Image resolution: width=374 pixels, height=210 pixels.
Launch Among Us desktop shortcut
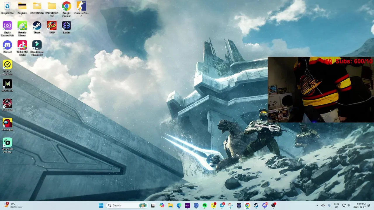point(7,125)
